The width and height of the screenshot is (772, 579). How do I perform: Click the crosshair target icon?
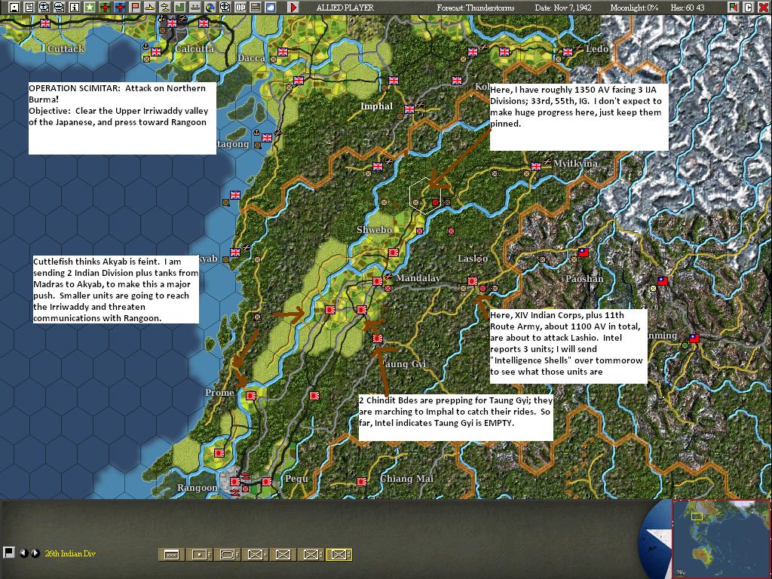tap(225, 7)
